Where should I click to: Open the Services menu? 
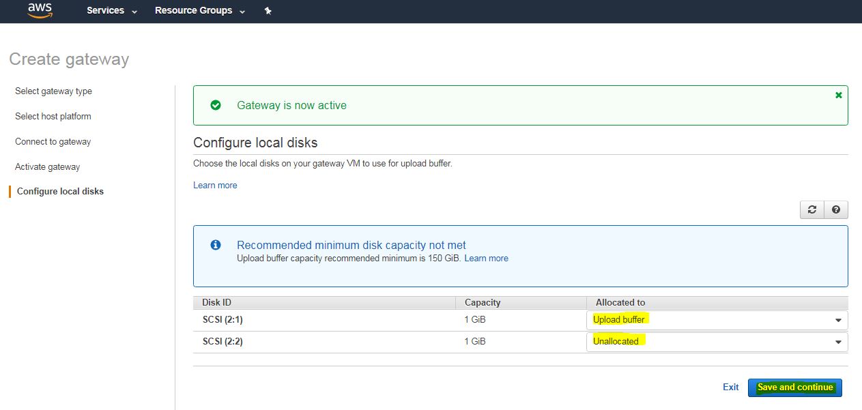112,11
